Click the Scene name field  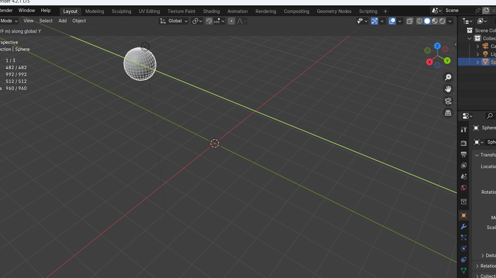click(x=458, y=10)
